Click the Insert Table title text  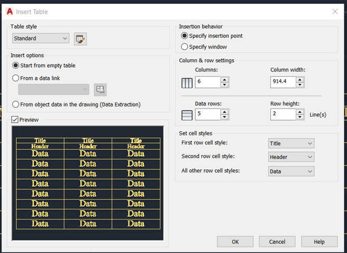[32, 12]
